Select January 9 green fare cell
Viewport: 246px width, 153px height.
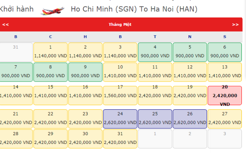pos(86,72)
